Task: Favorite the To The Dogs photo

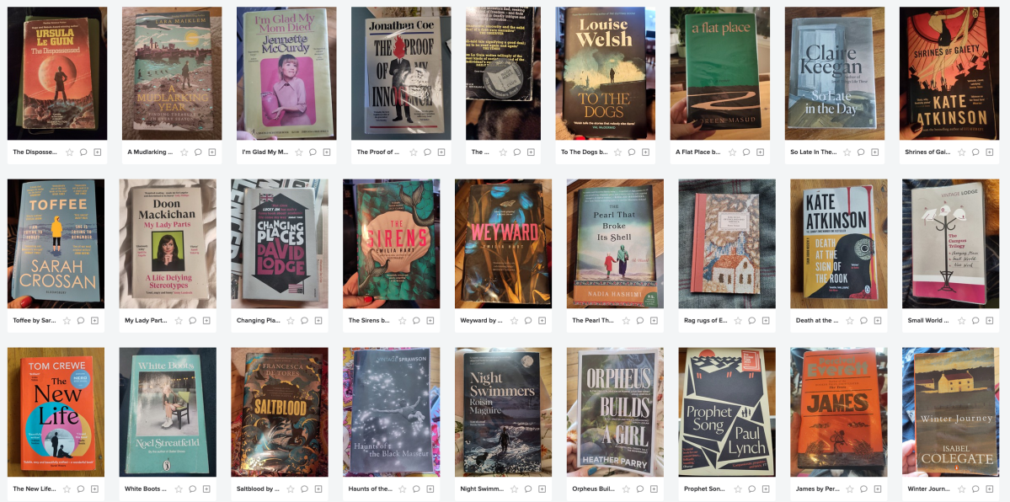Action: [617, 152]
